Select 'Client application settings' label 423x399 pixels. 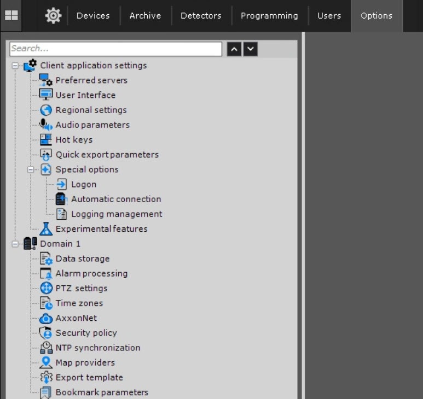(x=94, y=66)
